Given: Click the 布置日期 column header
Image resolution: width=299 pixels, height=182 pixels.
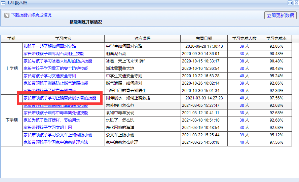Looking at the screenshot, I should pos(204,39).
